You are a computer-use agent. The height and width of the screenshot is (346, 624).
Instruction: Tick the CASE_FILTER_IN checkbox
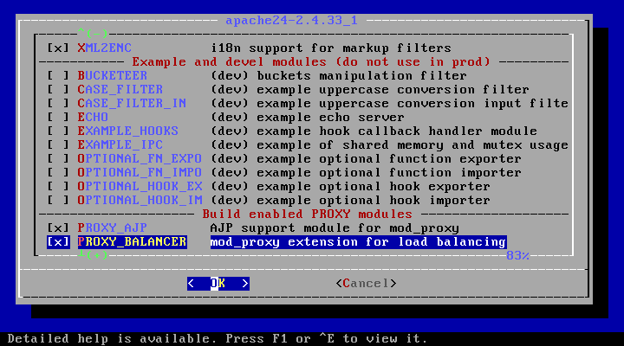point(58,103)
